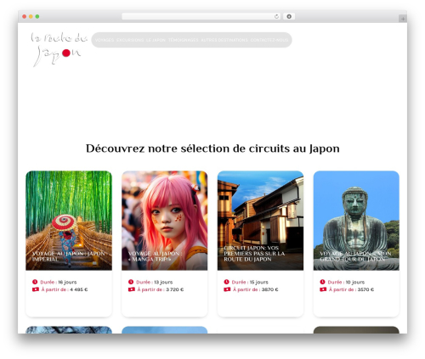Image resolution: width=425 pixels, height=359 pixels.
Task: Open the Grand Tour Buddha statue thumbnail
Action: coord(356,221)
